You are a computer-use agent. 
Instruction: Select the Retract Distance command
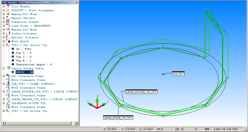click(x=25, y=37)
